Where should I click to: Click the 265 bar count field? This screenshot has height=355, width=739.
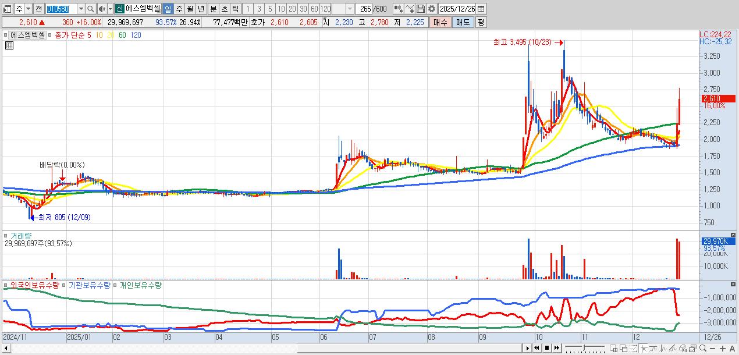(x=364, y=9)
